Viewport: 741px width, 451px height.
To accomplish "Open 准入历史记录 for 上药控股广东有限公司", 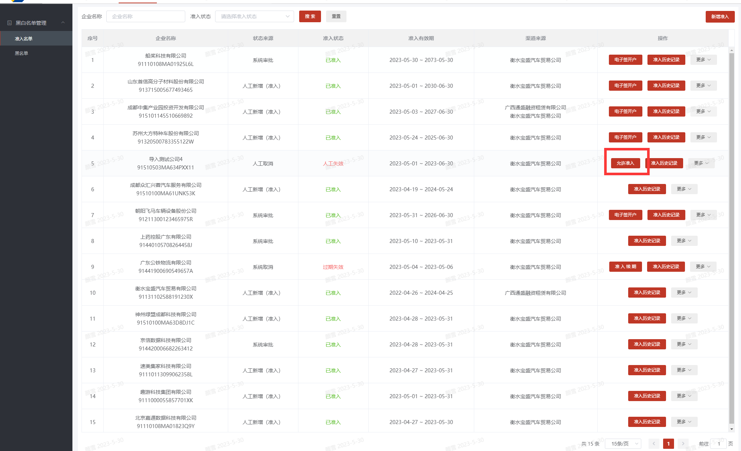I will (647, 241).
